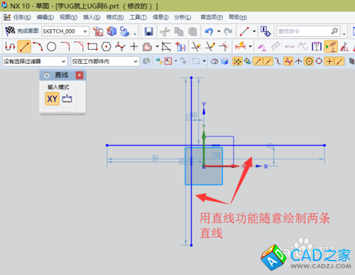Toggle parameter input mode icon

67,99
